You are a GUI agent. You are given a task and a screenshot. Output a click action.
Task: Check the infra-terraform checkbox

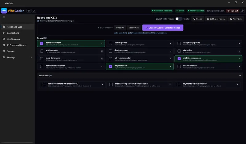[42, 59]
